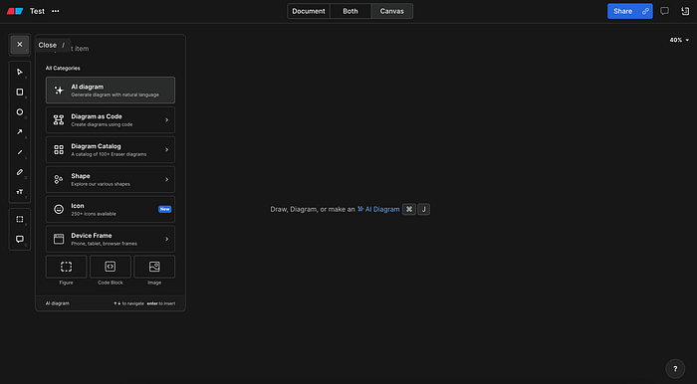The height and width of the screenshot is (384, 697).
Task: Select the pointer selection tool
Action: pos(20,72)
